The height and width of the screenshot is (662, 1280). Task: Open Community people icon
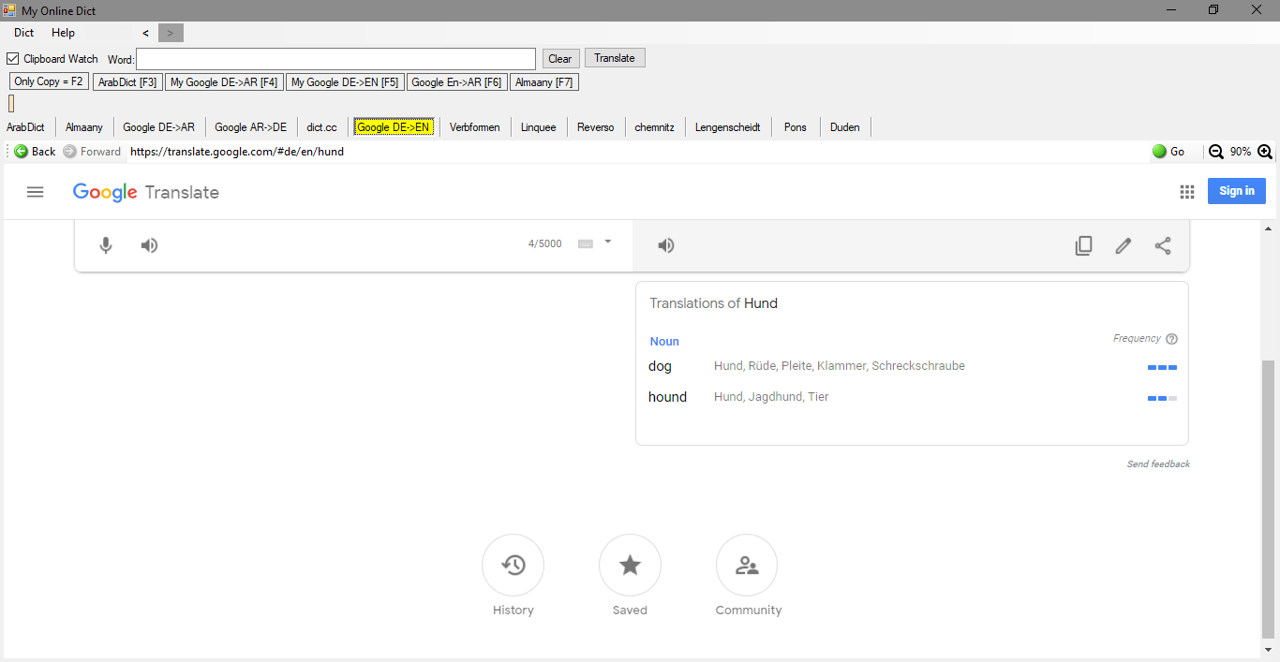(747, 565)
